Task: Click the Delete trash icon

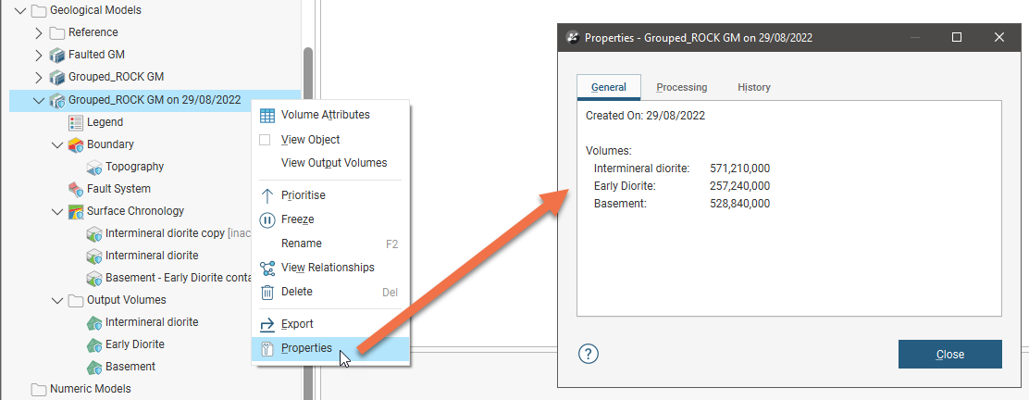Action: [x=267, y=292]
